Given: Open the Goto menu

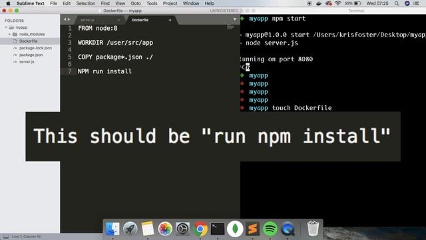Looking at the screenshot, I should coord(136,3).
